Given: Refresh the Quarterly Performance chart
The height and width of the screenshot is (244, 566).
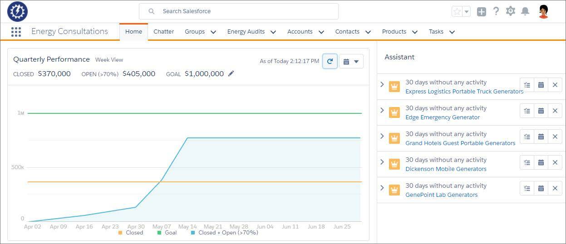Looking at the screenshot, I should 330,61.
